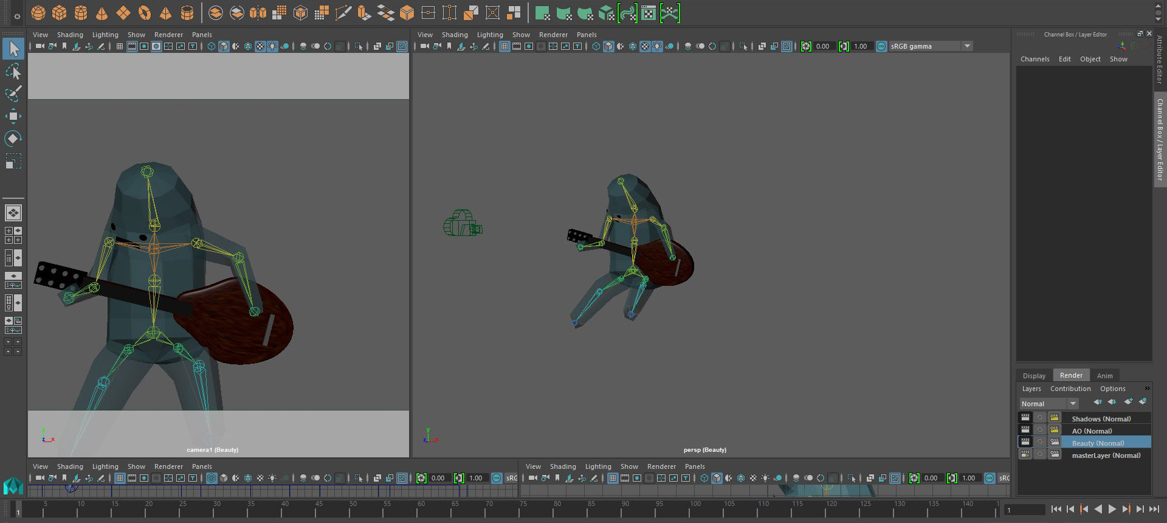Choose the Paint Selection tool
1167x523 pixels.
tap(13, 94)
